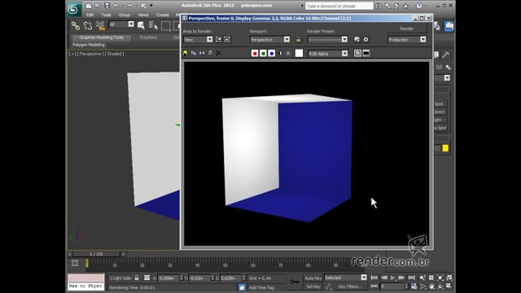Click the Save File icon in quick access toolbar
The height and width of the screenshot is (293, 521).
pos(107,6)
